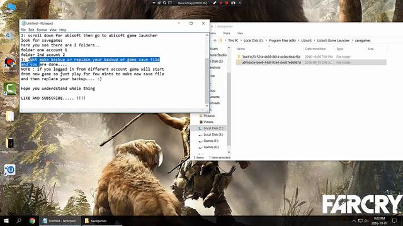The image size is (403, 226).
Task: Expand chevron after 'This PC' in breadcrumb
Action: point(241,40)
